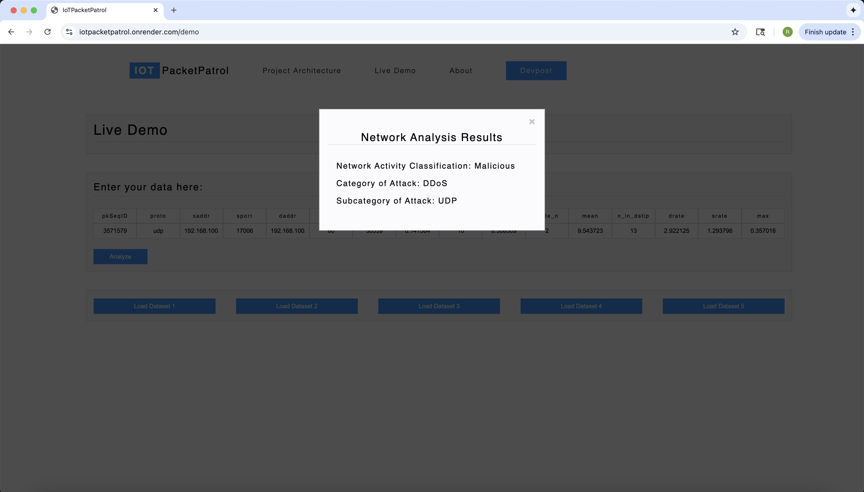864x492 pixels.
Task: Close the IoTPacketPatrol tab
Action: tap(155, 10)
